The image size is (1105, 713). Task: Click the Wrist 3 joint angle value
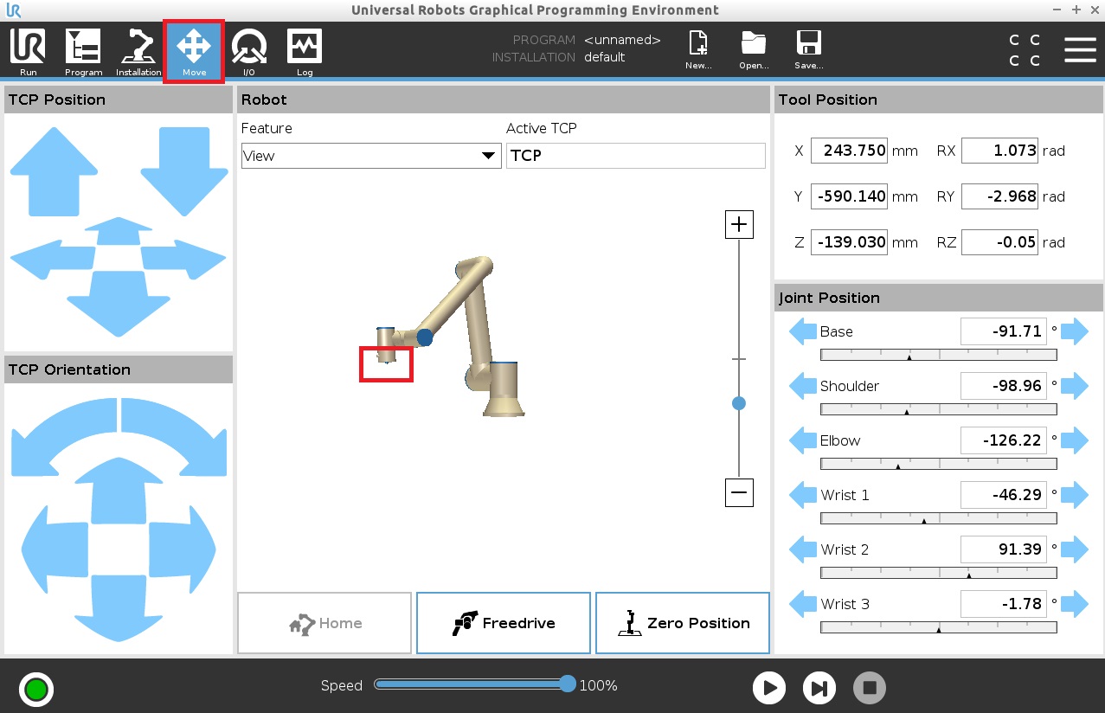(x=1004, y=604)
